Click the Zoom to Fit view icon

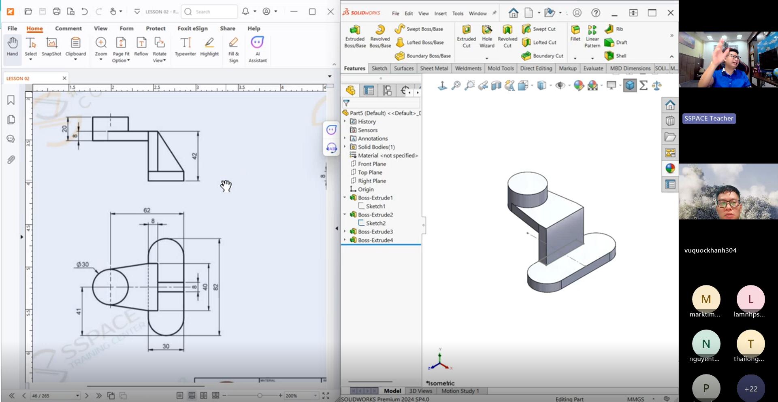(x=456, y=85)
